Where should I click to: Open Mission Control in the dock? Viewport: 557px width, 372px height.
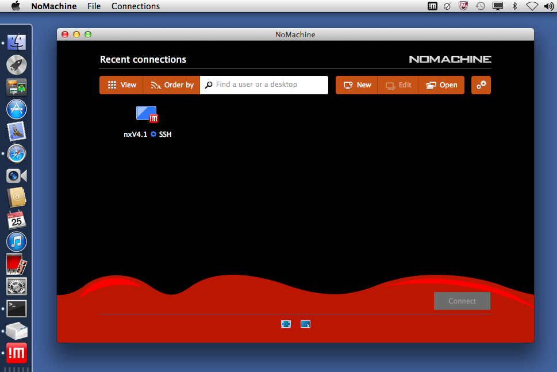pos(16,87)
